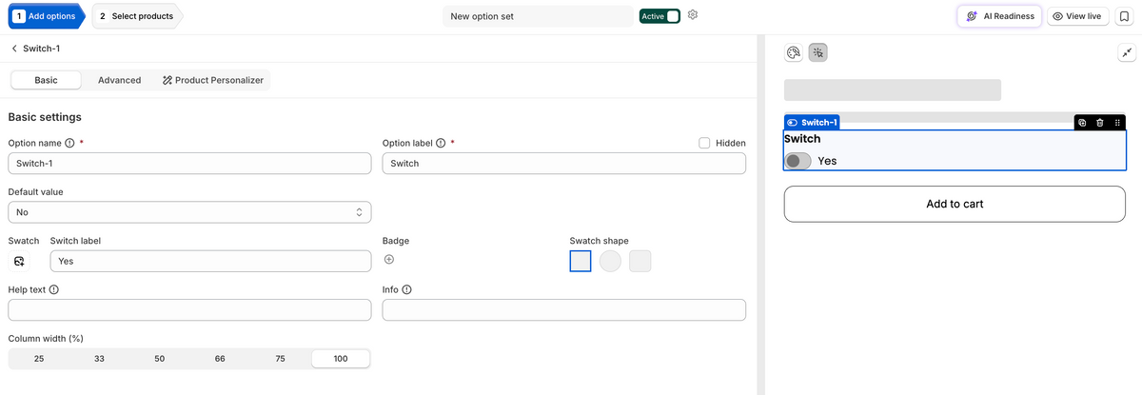The image size is (1142, 395).
Task: Set column width to 75
Action: click(281, 359)
